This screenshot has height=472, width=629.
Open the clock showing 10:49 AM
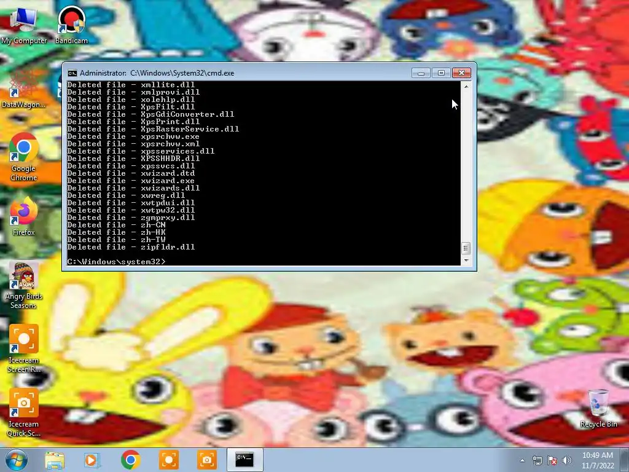coord(598,460)
